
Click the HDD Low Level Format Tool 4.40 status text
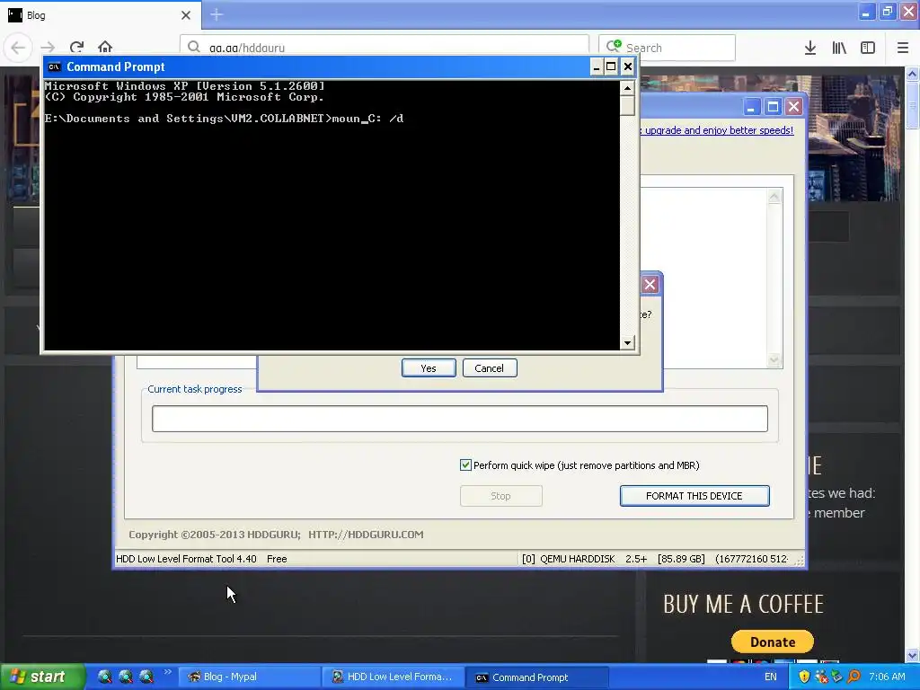click(186, 559)
